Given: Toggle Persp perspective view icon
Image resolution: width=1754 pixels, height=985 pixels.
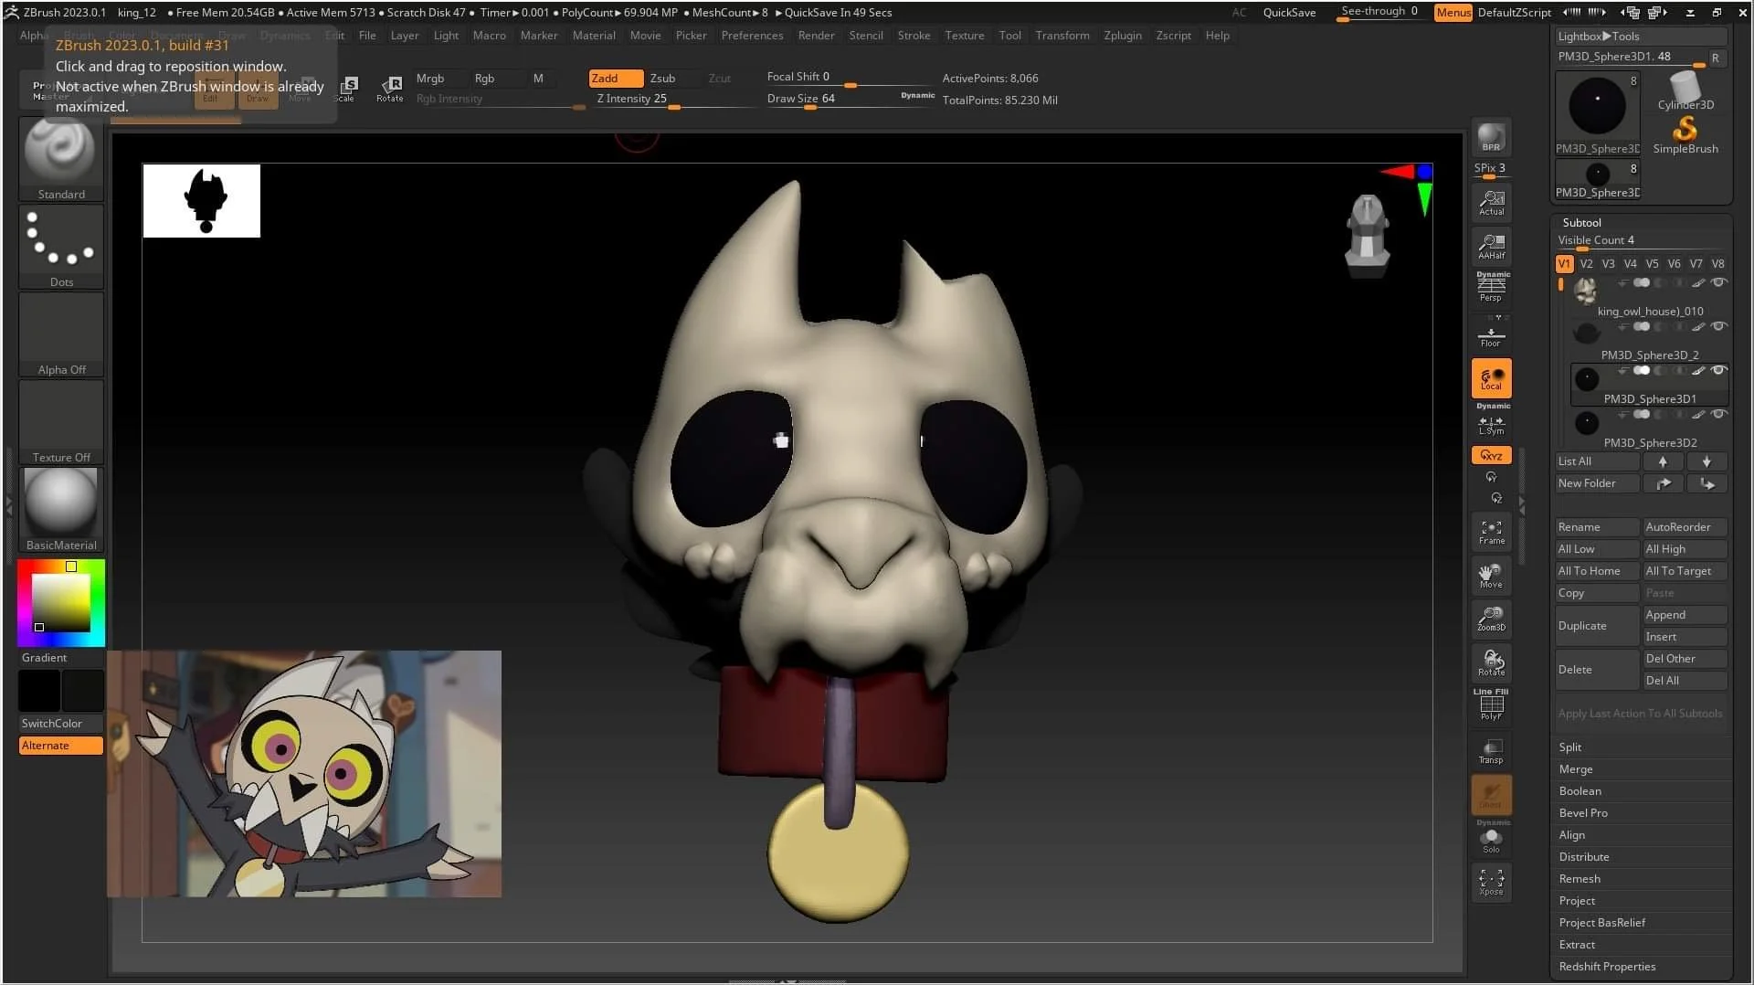Looking at the screenshot, I should point(1491,289).
